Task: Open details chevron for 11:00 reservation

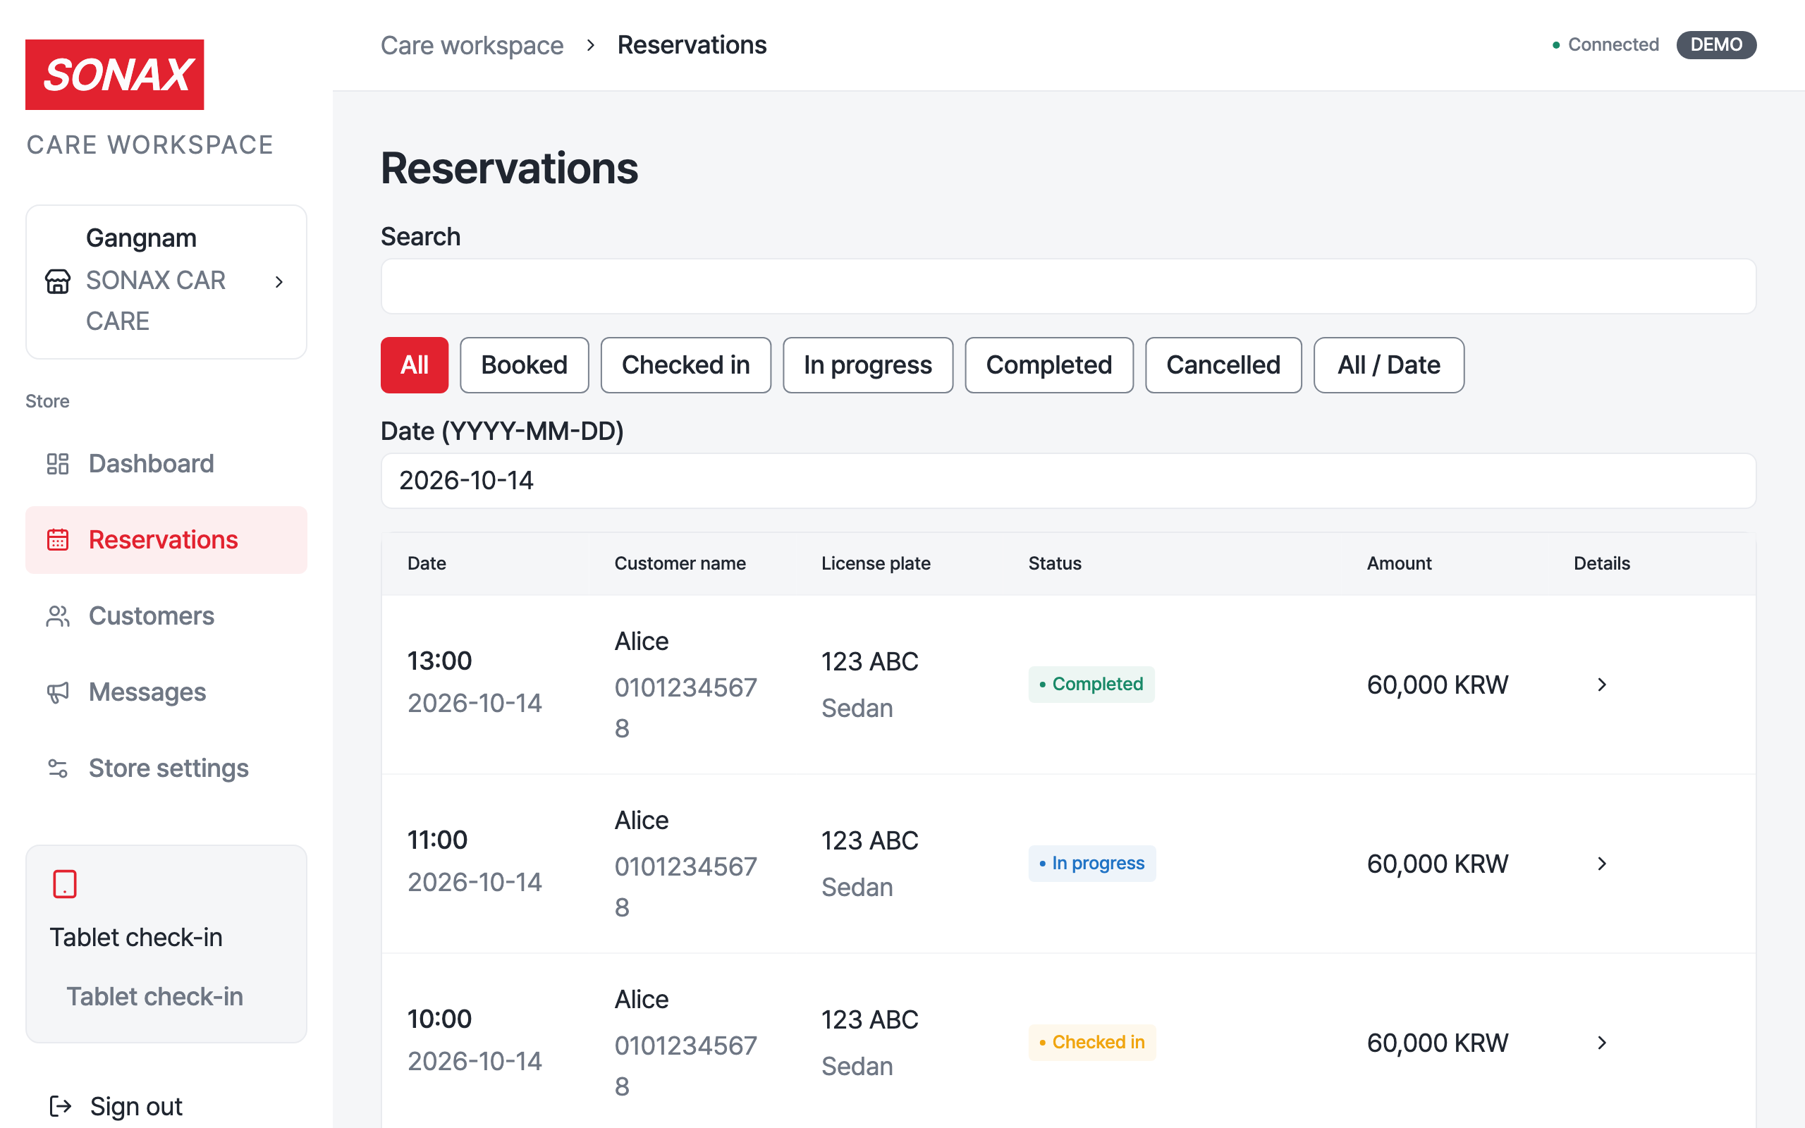Action: 1601,864
